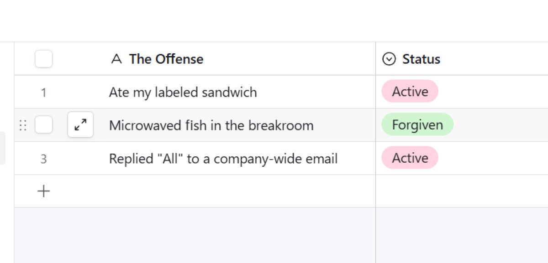Tick the select-all checkbox in the header
Screen dimensions: 548x263
[x=44, y=59]
